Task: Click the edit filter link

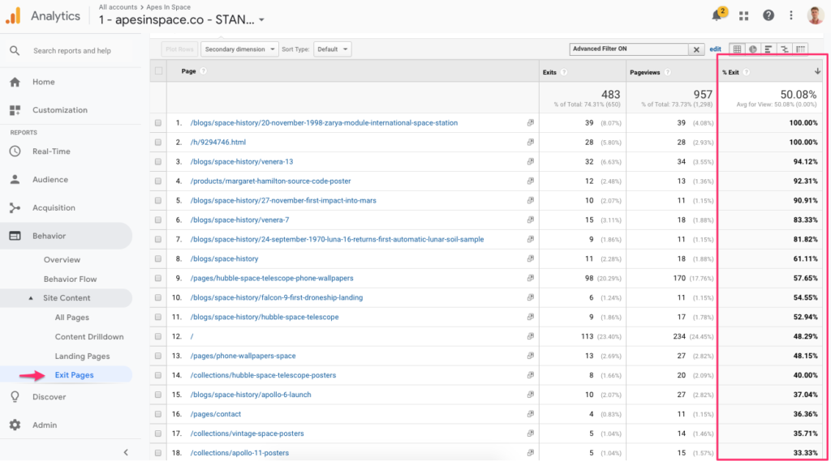Action: 715,49
